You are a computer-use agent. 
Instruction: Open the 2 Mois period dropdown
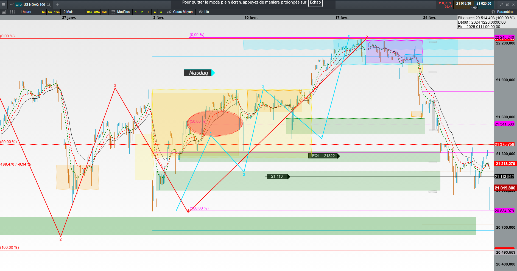tap(69, 12)
